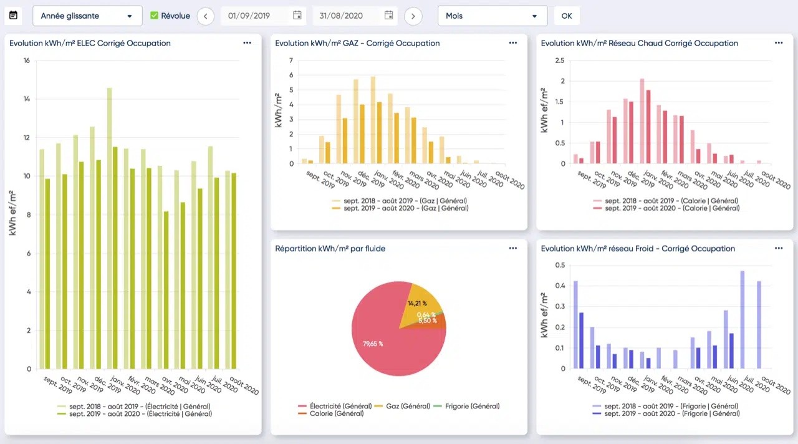Toggle Gaz (Général) legend in pie chart
The height and width of the screenshot is (444, 798).
pos(408,406)
